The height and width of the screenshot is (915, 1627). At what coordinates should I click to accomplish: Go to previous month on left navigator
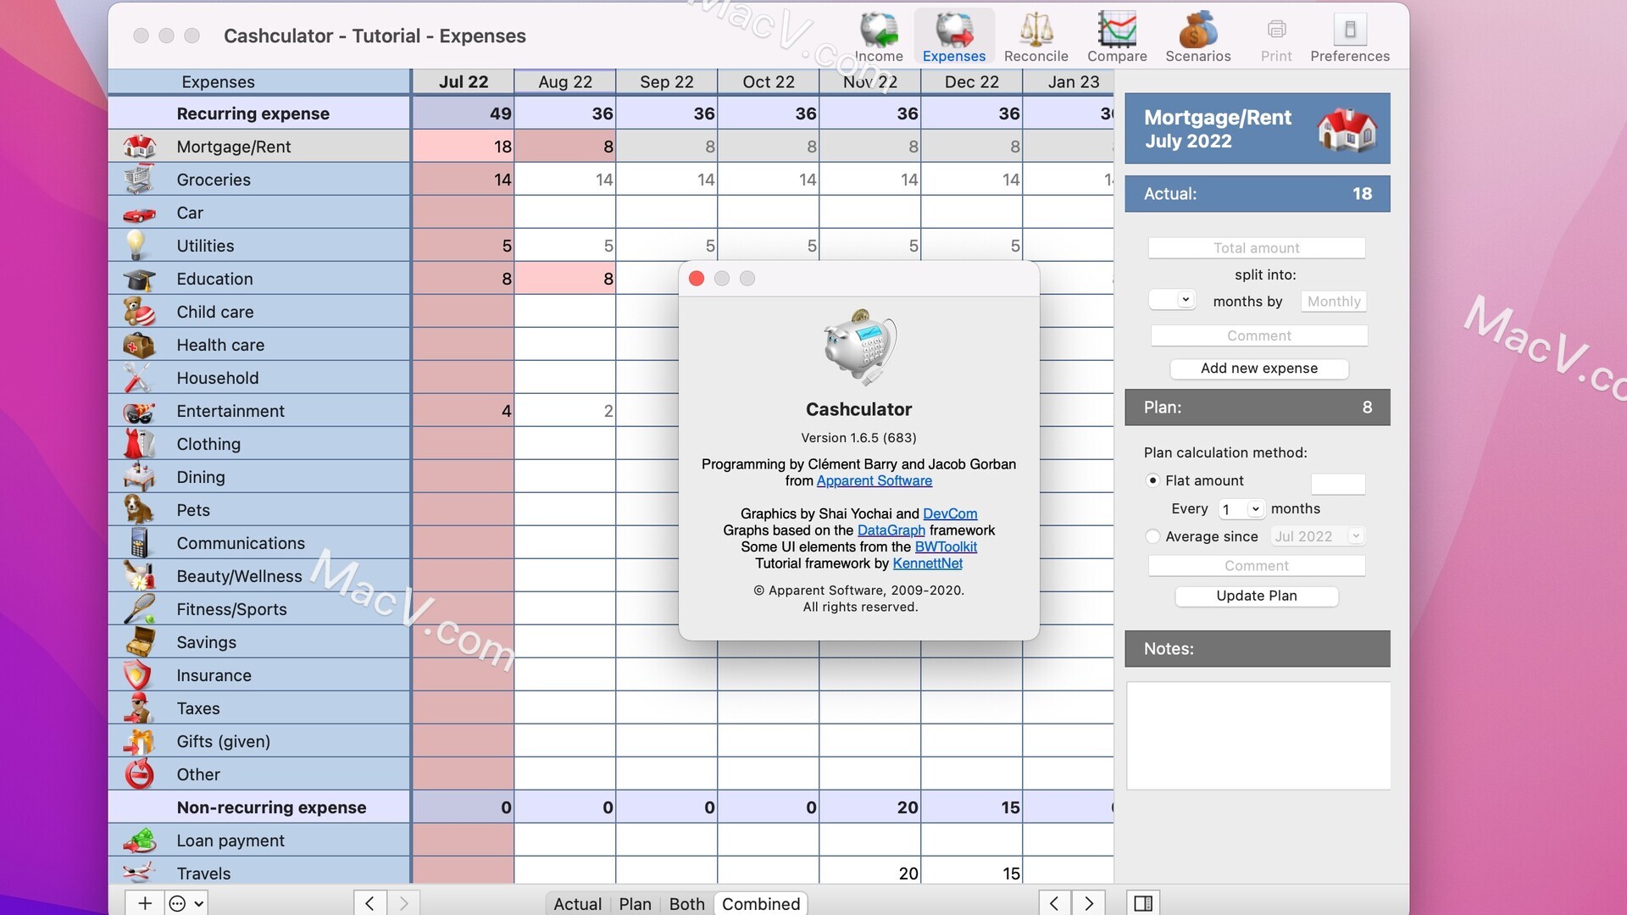pos(369,903)
